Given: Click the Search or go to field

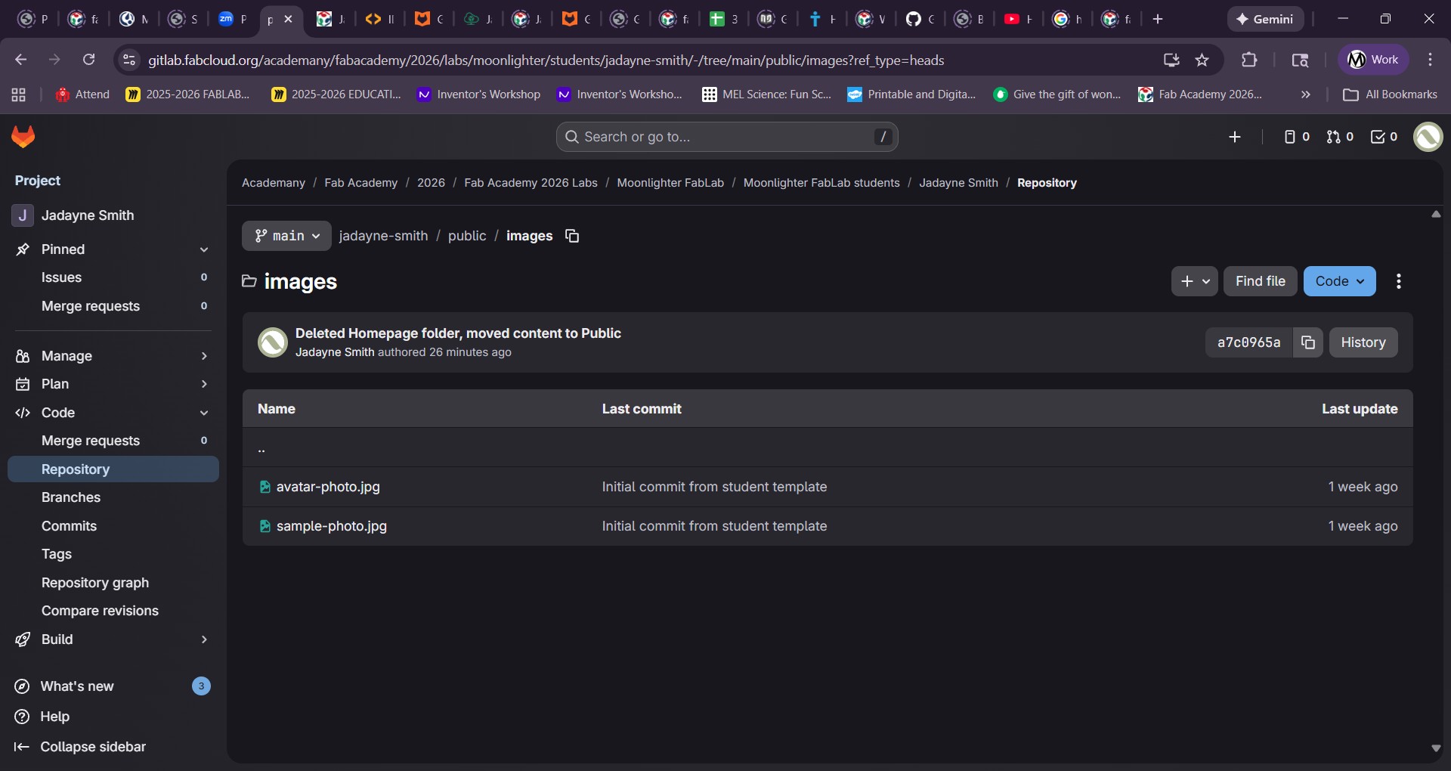Looking at the screenshot, I should point(725,137).
